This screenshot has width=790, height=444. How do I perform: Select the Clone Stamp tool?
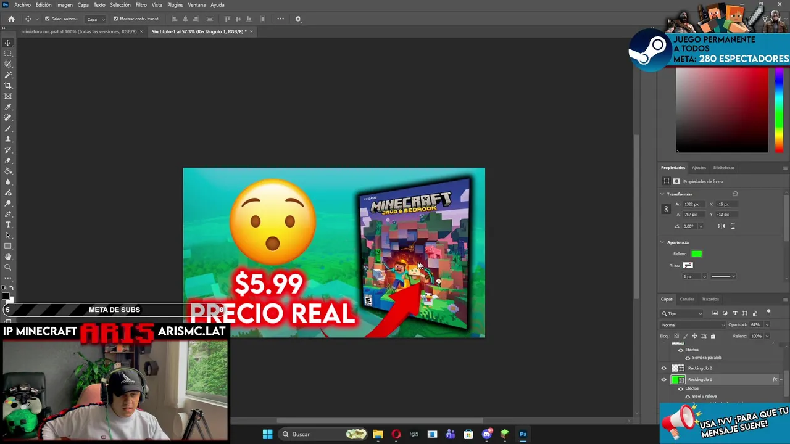point(8,139)
